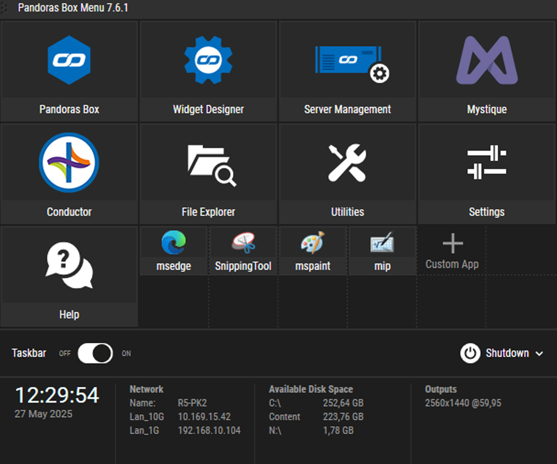
Task: Launch SnippingTool shortcut
Action: tap(243, 251)
